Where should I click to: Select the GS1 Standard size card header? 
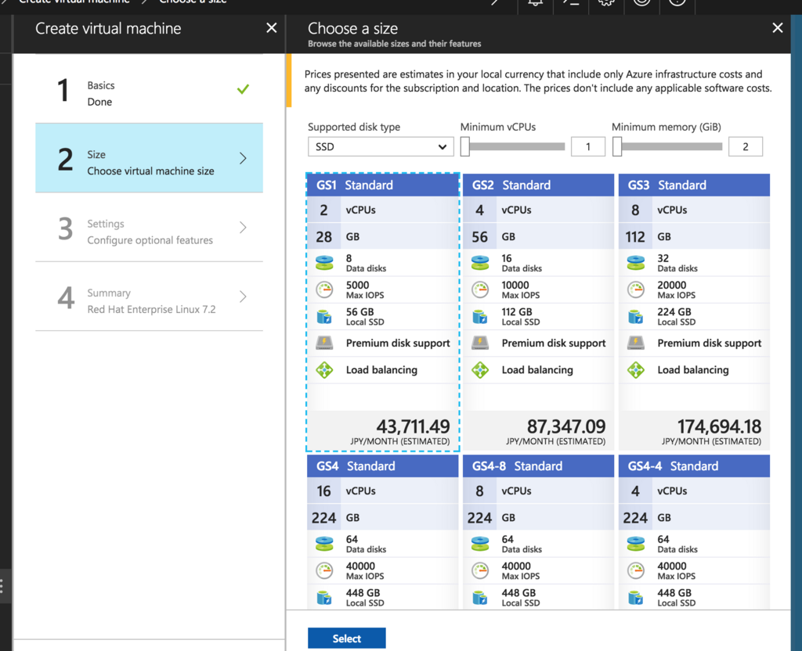coord(382,185)
